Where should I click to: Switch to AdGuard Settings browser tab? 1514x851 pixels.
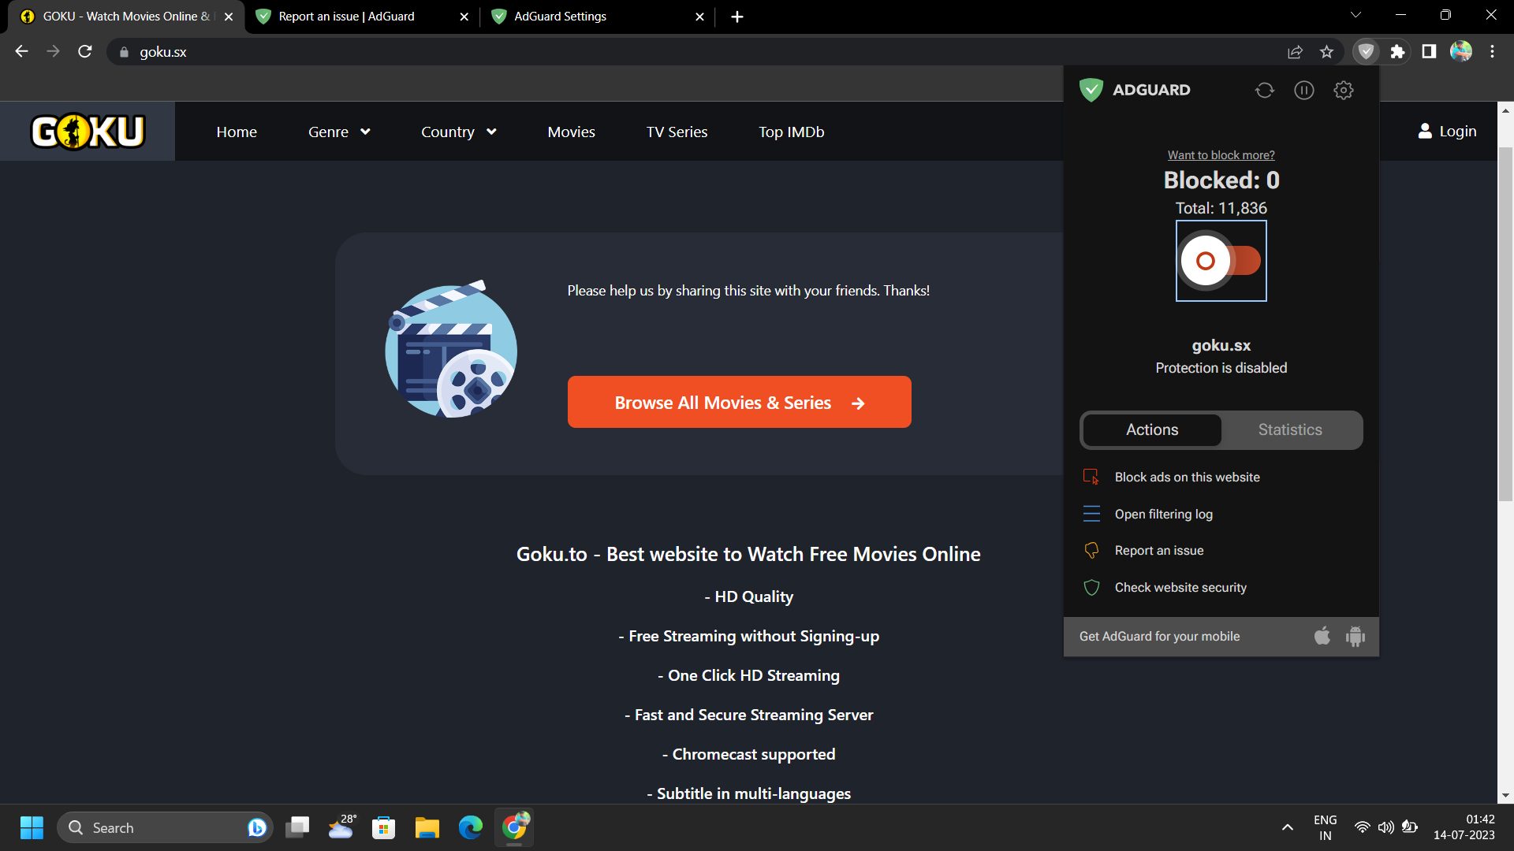click(560, 17)
